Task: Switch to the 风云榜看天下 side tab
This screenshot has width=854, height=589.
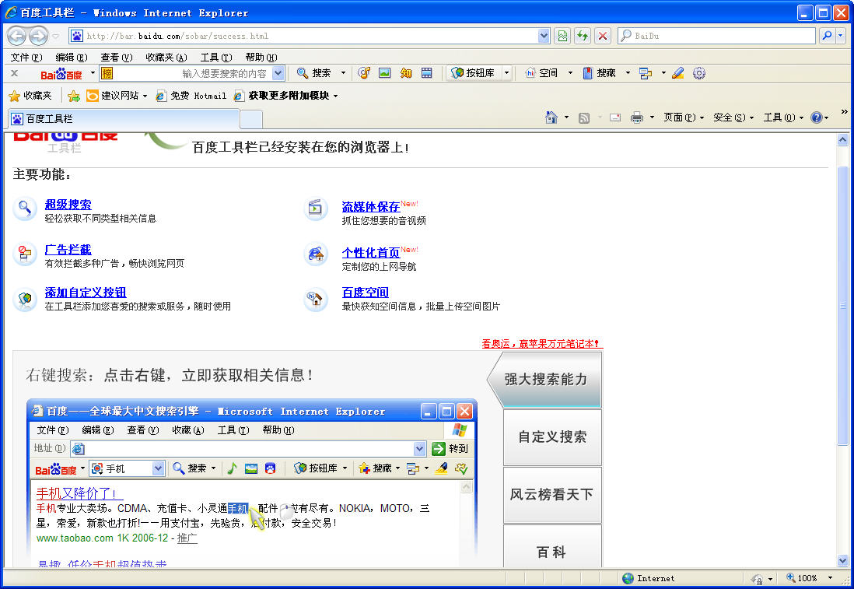Action: click(552, 495)
